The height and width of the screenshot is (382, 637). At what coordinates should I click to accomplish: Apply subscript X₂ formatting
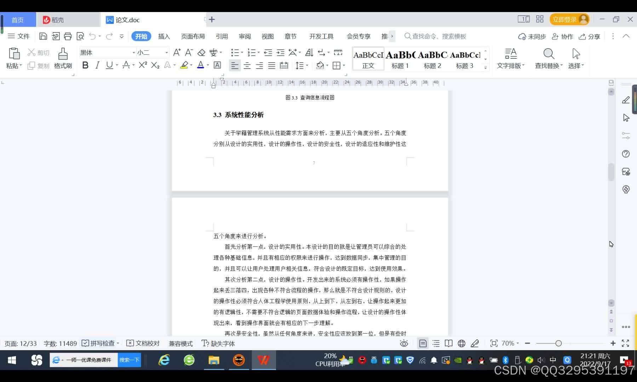point(155,65)
